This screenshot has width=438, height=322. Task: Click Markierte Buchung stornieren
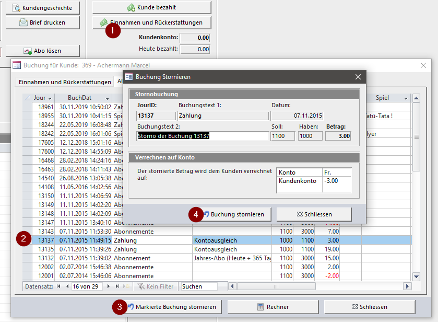click(x=174, y=307)
